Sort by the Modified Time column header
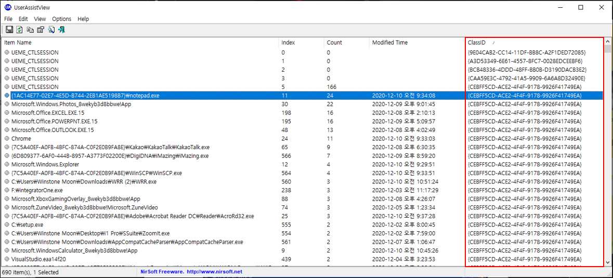 417,43
